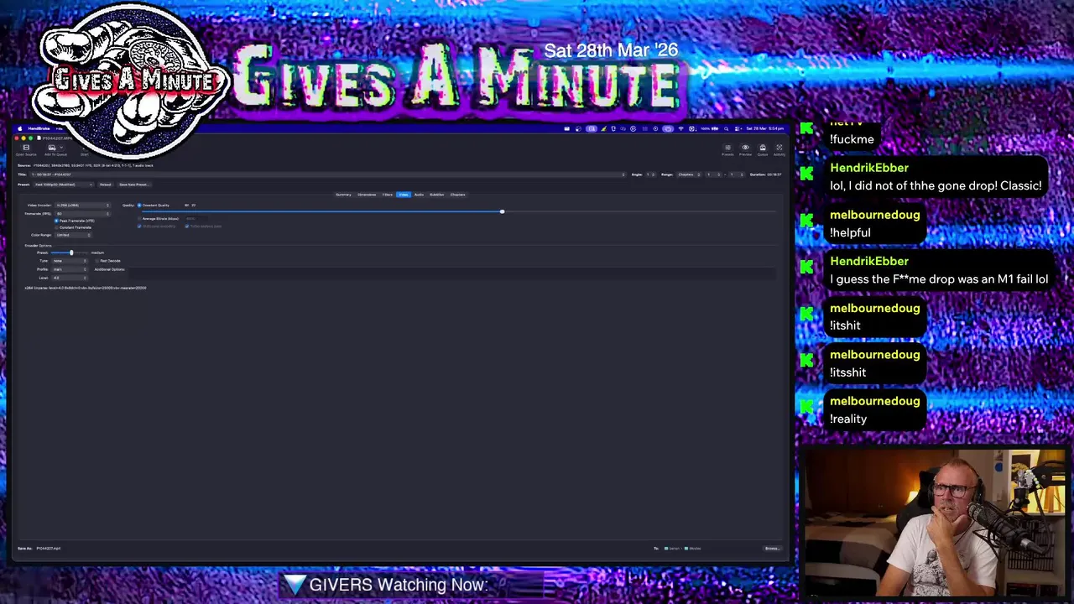Click the Constant Quality RF slider handle

[x=502, y=211]
